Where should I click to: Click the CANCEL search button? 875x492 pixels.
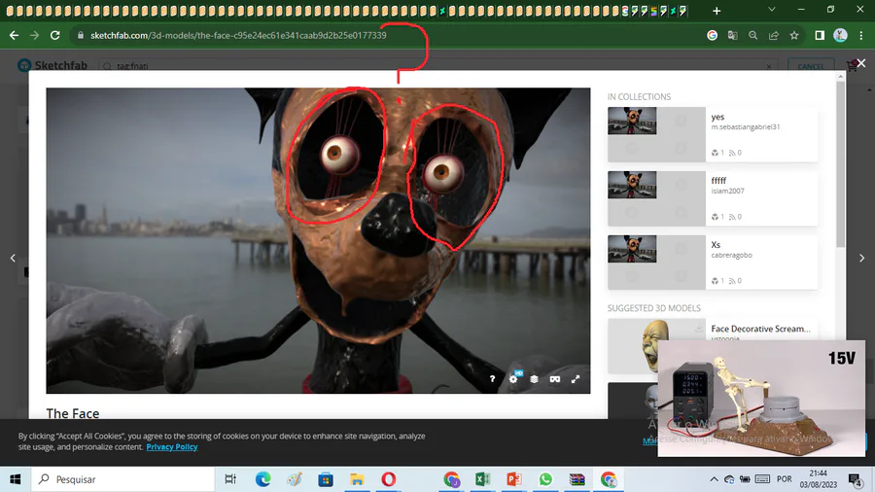[x=811, y=66]
